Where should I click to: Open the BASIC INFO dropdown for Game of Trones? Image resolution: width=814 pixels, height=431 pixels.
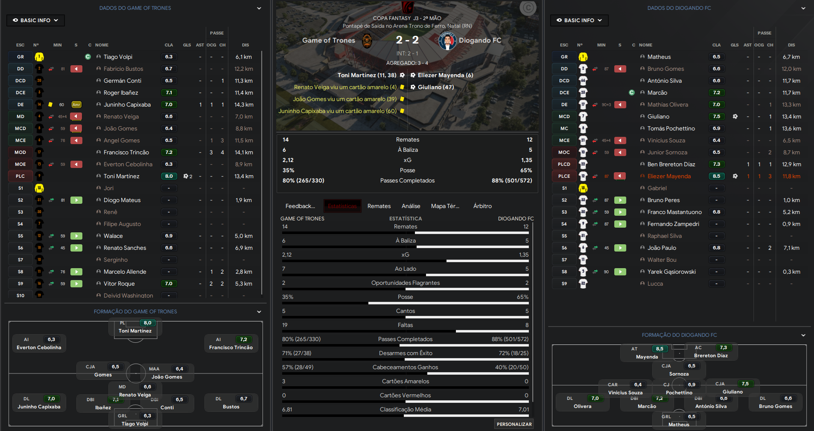pyautogui.click(x=35, y=20)
